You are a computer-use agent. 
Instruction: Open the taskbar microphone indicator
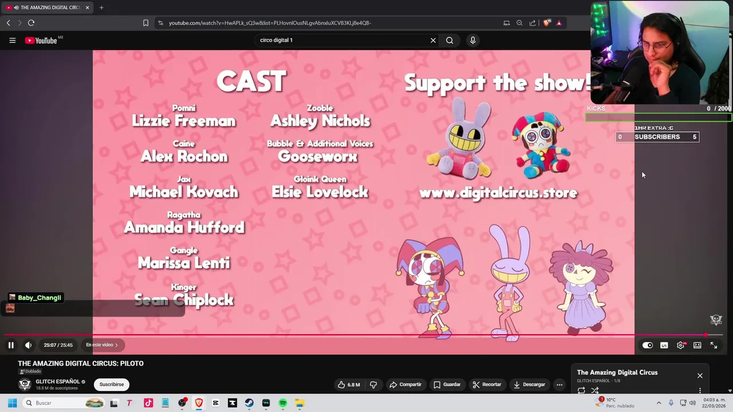[671, 403]
